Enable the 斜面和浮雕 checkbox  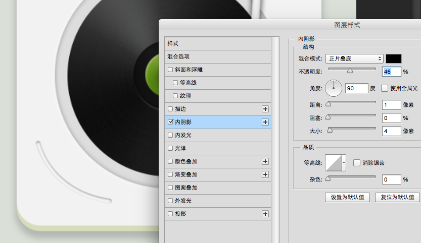[x=170, y=70]
